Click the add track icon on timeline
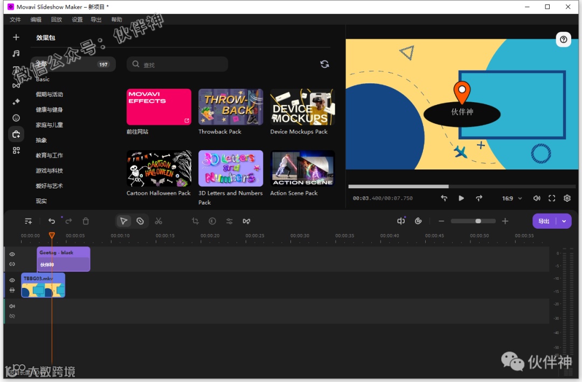 pos(28,221)
